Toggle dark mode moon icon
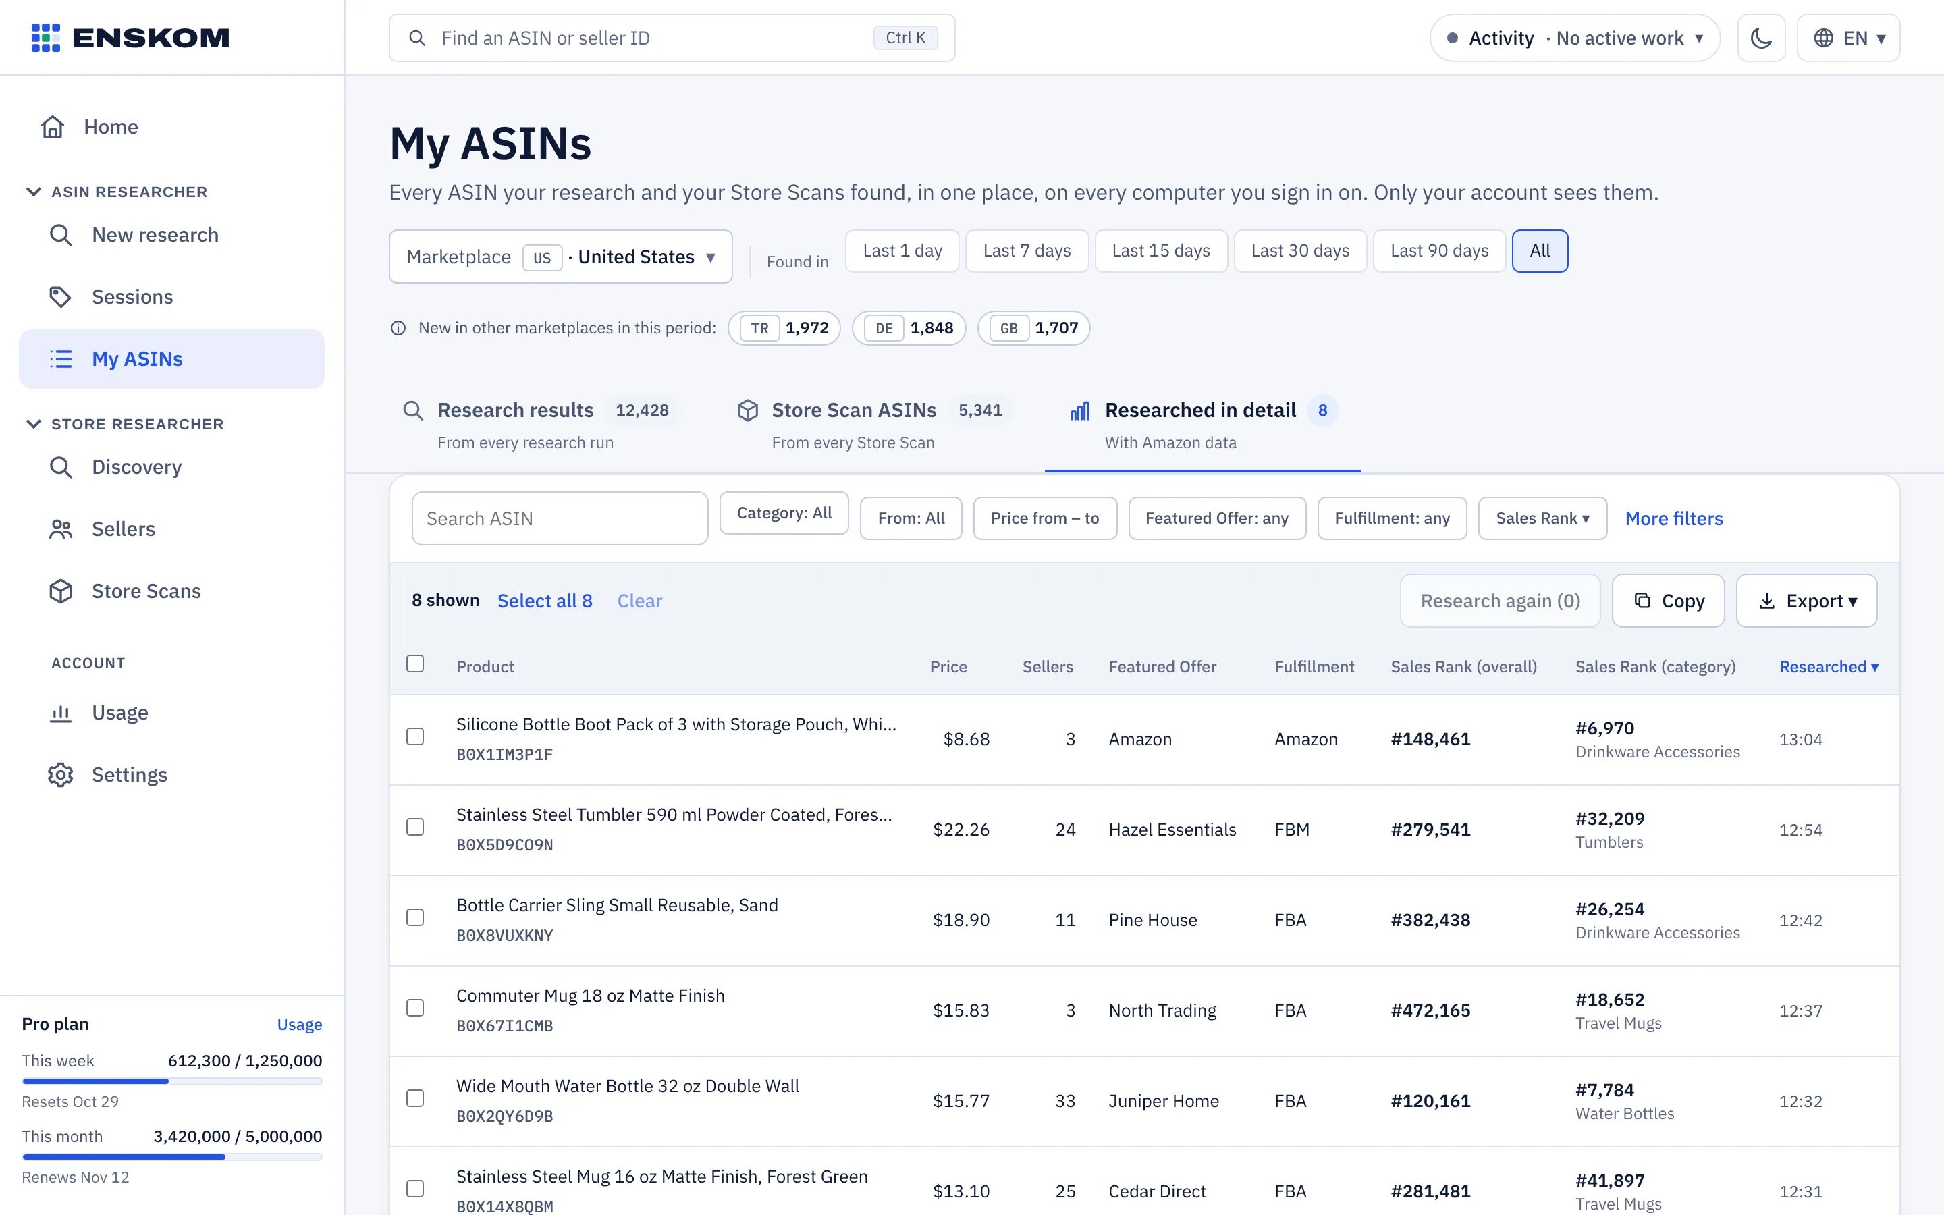The width and height of the screenshot is (1944, 1215). click(x=1761, y=38)
